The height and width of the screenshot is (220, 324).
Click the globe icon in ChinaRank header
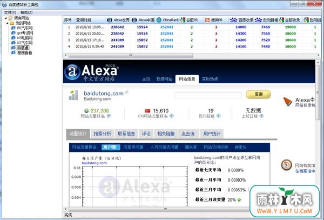point(159,20)
